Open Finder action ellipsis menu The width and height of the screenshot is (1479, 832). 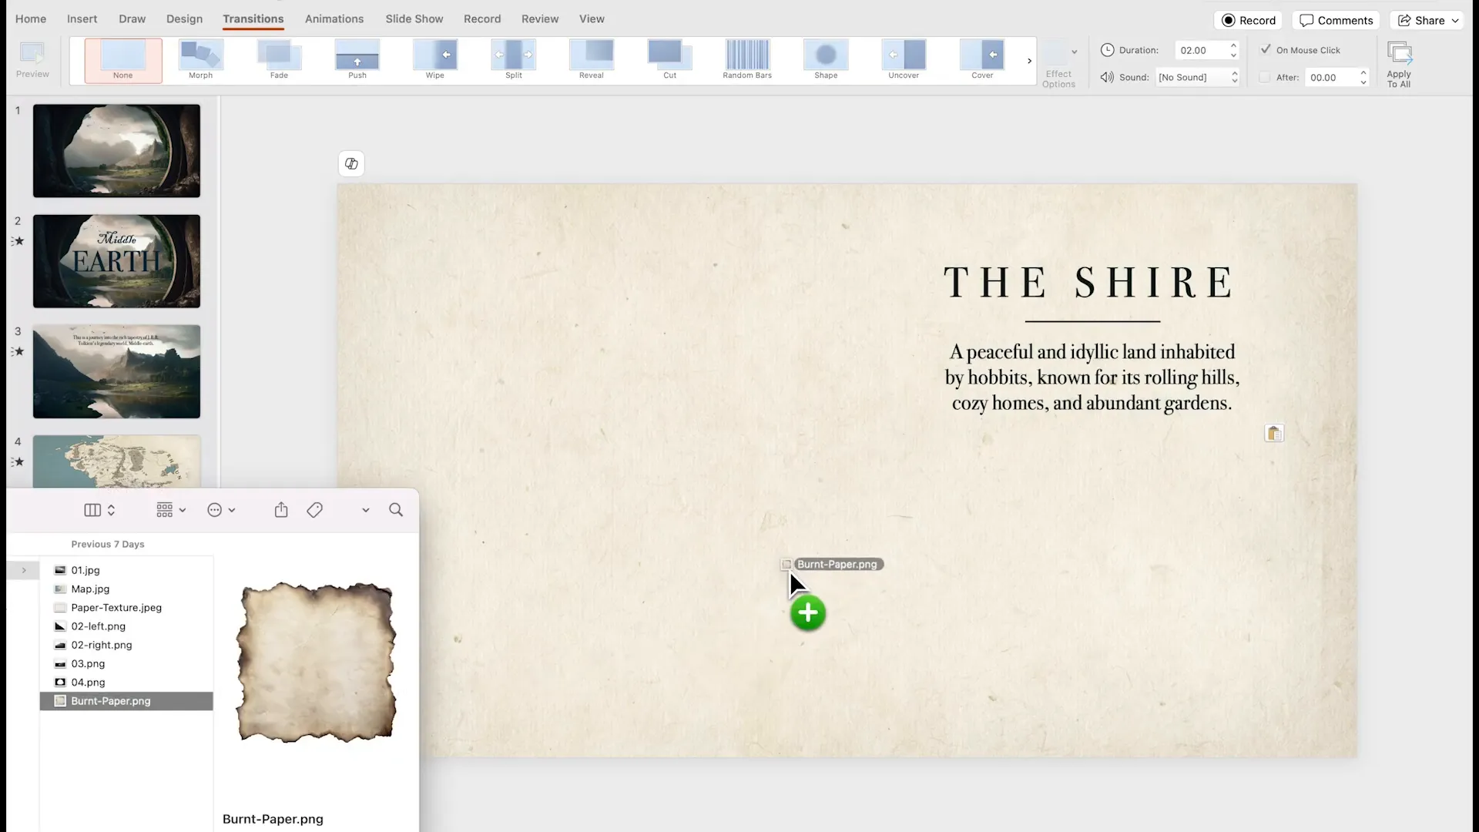[221, 510]
